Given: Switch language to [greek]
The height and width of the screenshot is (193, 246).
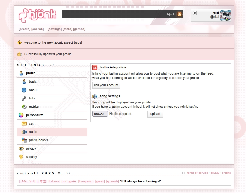Looking at the screenshot, I should pos(100,182).
